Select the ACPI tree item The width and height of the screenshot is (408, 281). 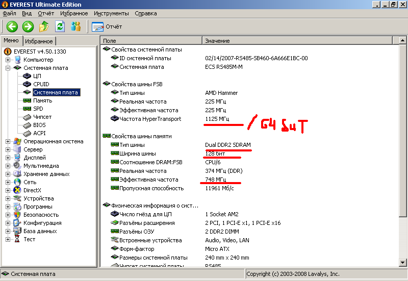pos(39,133)
